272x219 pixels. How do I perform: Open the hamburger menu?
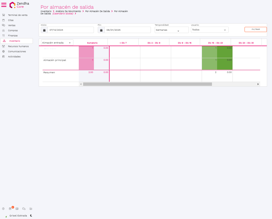[4, 5]
